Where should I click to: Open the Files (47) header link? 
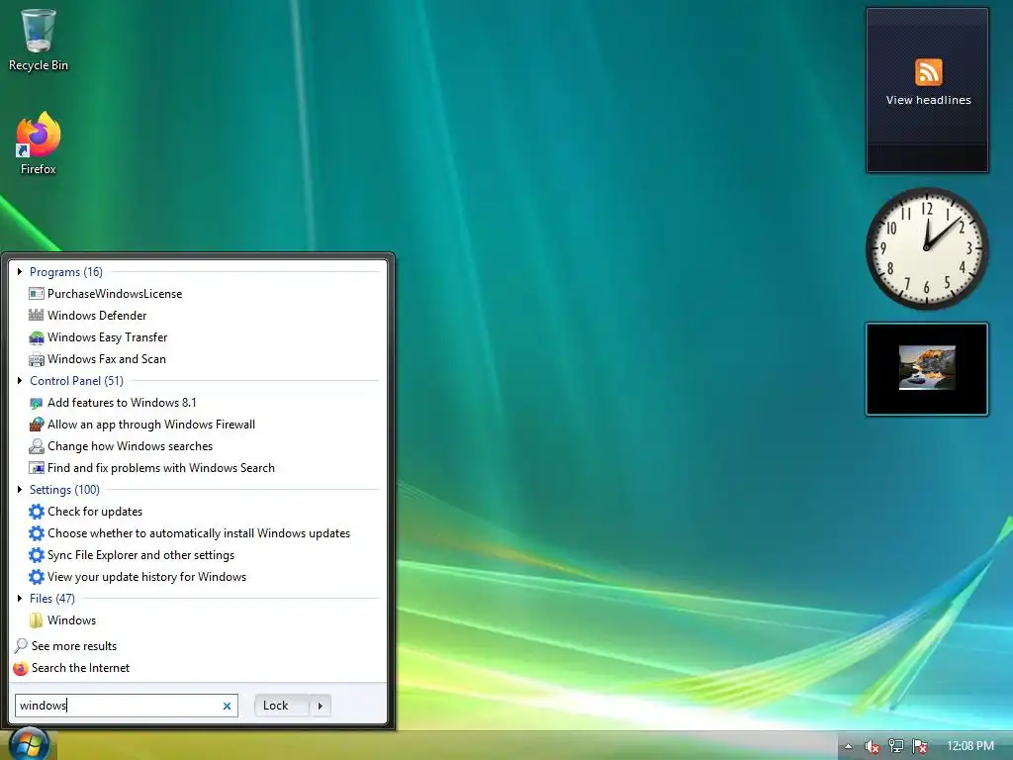coord(52,599)
